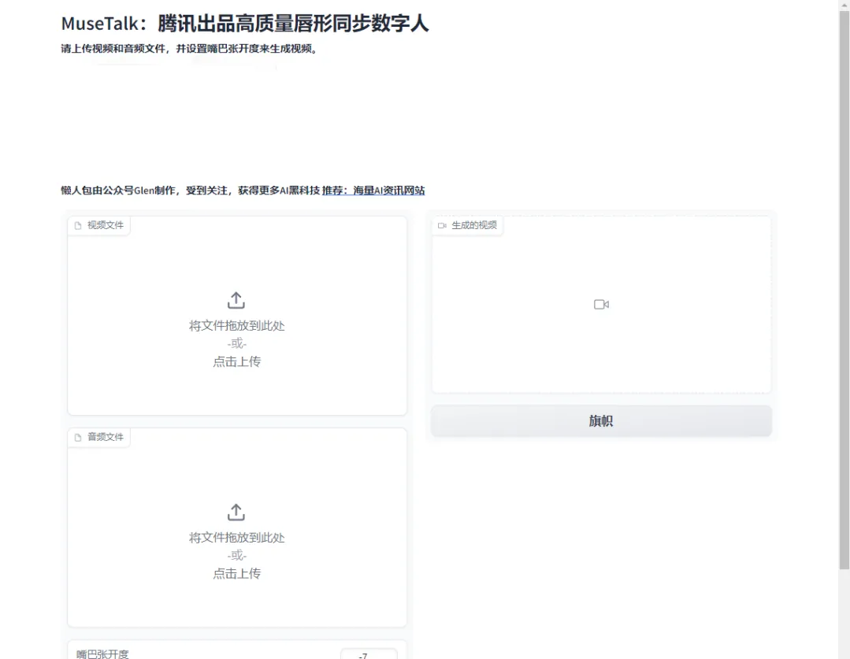Screen dimensions: 850x659
Task: Click the video icon beside 生成的视频 label
Action: click(442, 224)
